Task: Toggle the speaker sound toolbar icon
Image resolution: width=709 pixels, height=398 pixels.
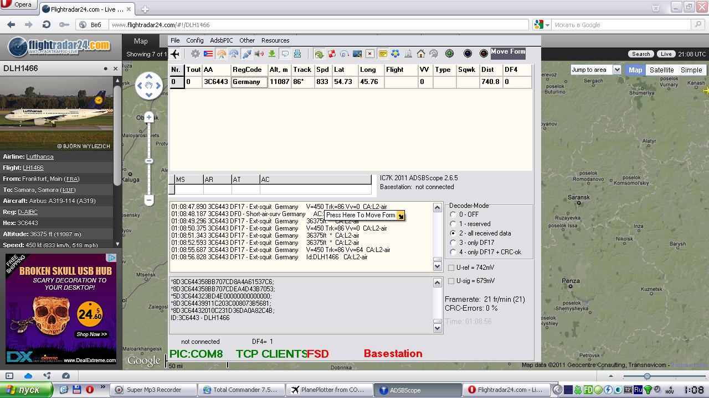Action: tap(259, 54)
